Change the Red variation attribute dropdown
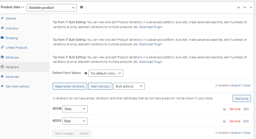The image size is (256, 139). tap(75, 121)
